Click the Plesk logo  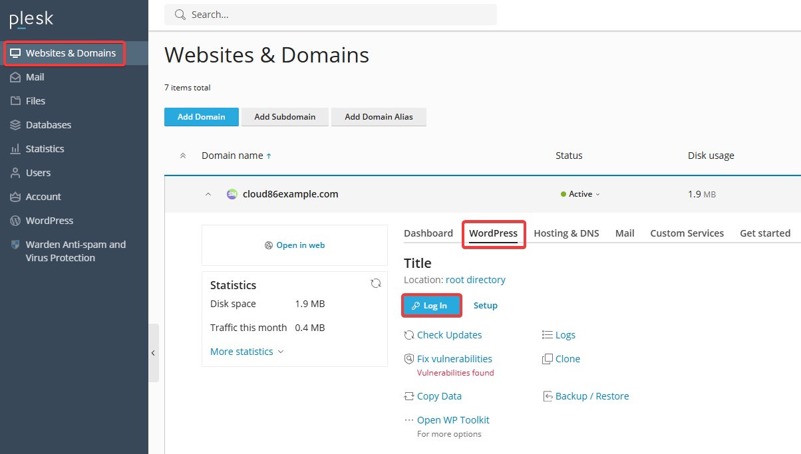pos(31,19)
